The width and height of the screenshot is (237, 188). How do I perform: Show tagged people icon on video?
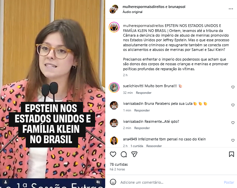click(x=6, y=182)
